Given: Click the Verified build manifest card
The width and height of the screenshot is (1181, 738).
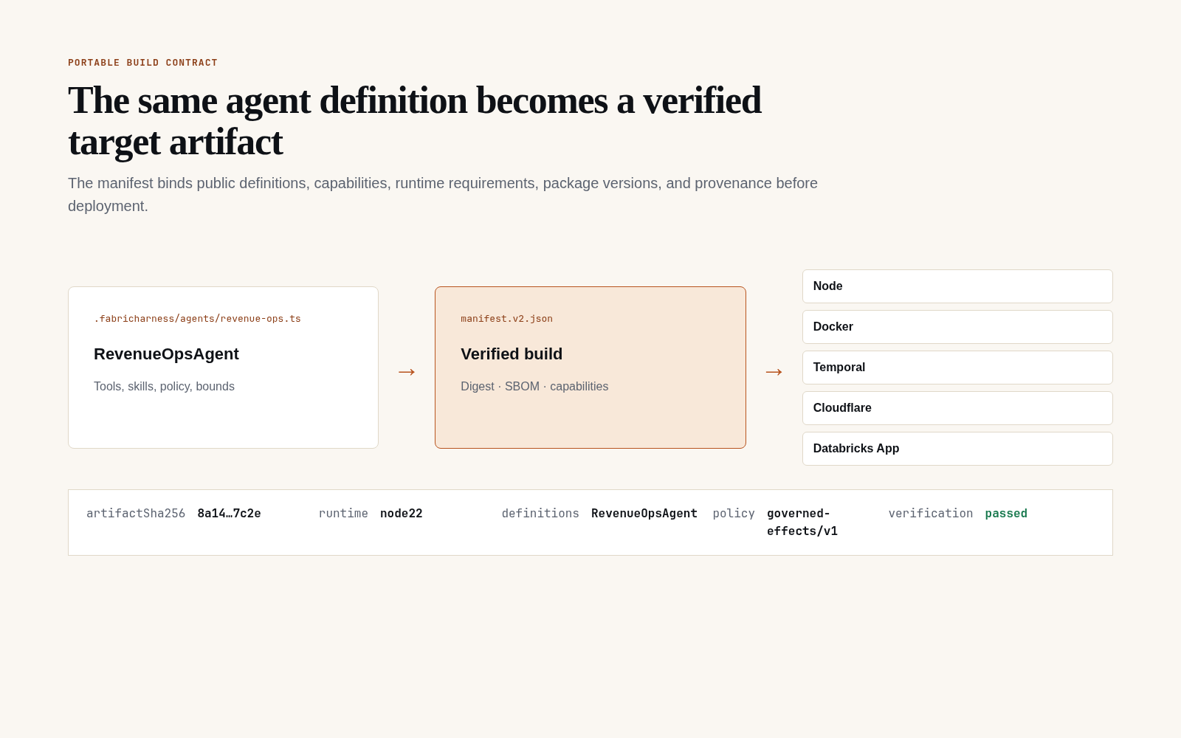Looking at the screenshot, I should tap(590, 368).
